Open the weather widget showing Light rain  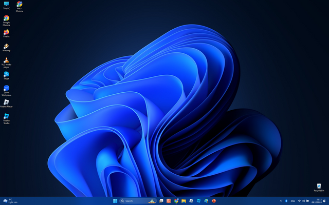pyautogui.click(x=10, y=201)
